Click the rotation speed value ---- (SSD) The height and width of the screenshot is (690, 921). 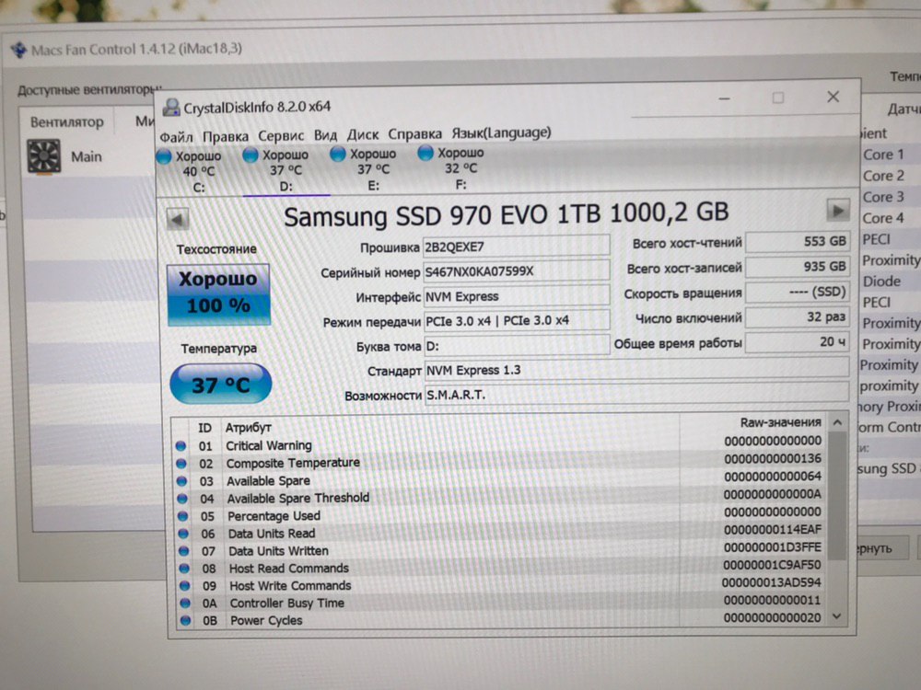pyautogui.click(x=798, y=292)
